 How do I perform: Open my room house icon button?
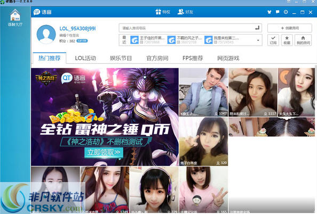coord(303,40)
